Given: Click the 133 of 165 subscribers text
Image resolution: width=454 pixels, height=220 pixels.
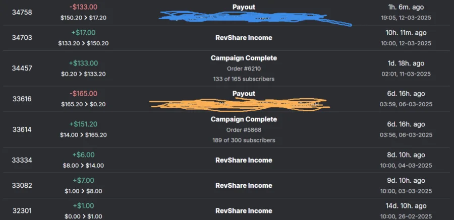Looking at the screenshot, I should (244, 79).
